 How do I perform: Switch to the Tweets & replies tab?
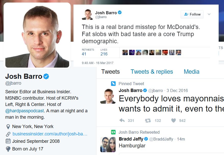click(x=152, y=72)
